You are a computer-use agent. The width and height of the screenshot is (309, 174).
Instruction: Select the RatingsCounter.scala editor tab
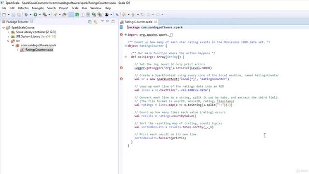click(139, 22)
